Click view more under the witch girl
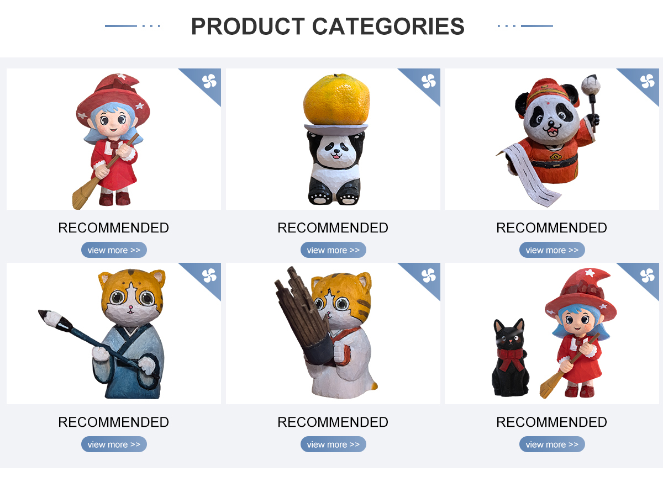 coord(114,250)
